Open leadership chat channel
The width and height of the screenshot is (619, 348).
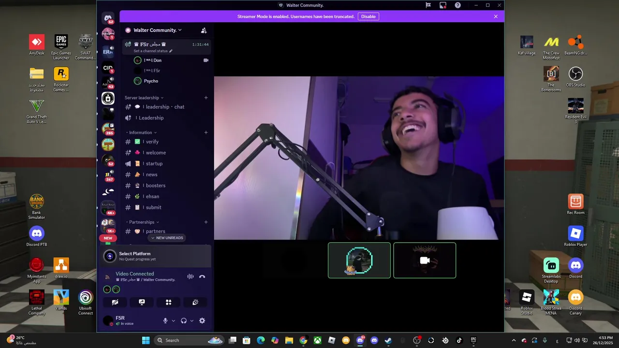pyautogui.click(x=166, y=107)
